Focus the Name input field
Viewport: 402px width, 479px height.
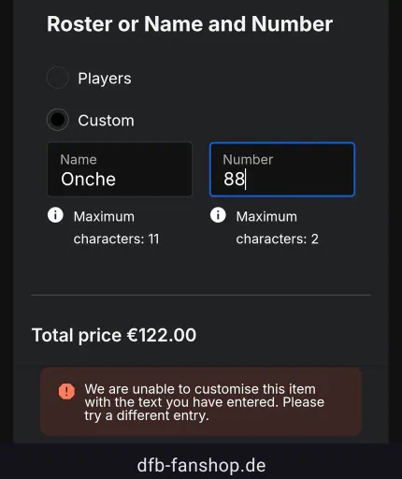pos(120,169)
